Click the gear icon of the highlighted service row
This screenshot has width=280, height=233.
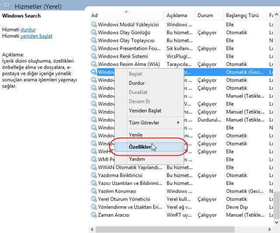(94, 72)
